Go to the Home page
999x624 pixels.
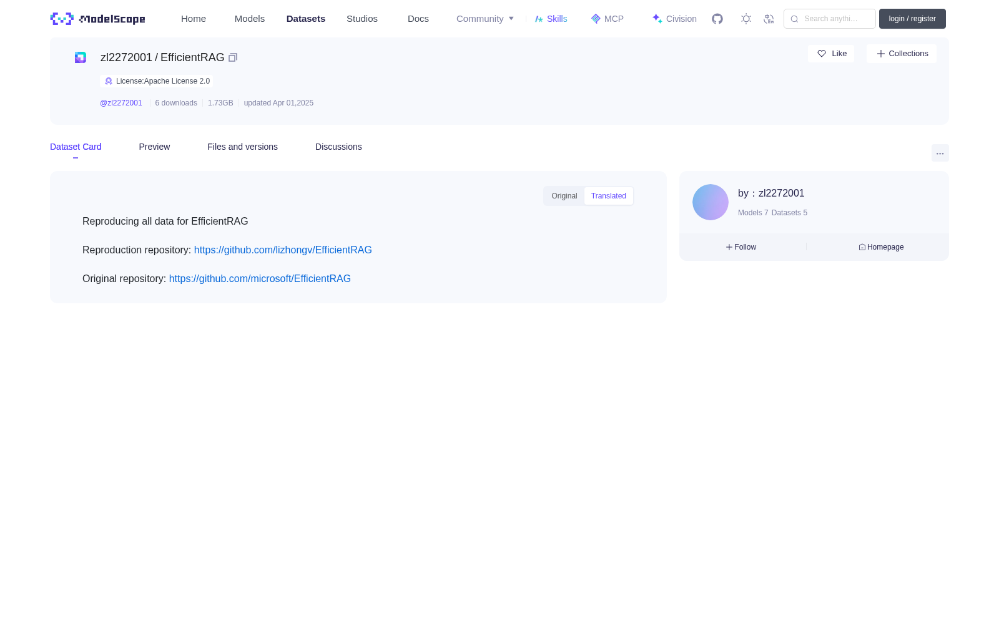pos(194,19)
